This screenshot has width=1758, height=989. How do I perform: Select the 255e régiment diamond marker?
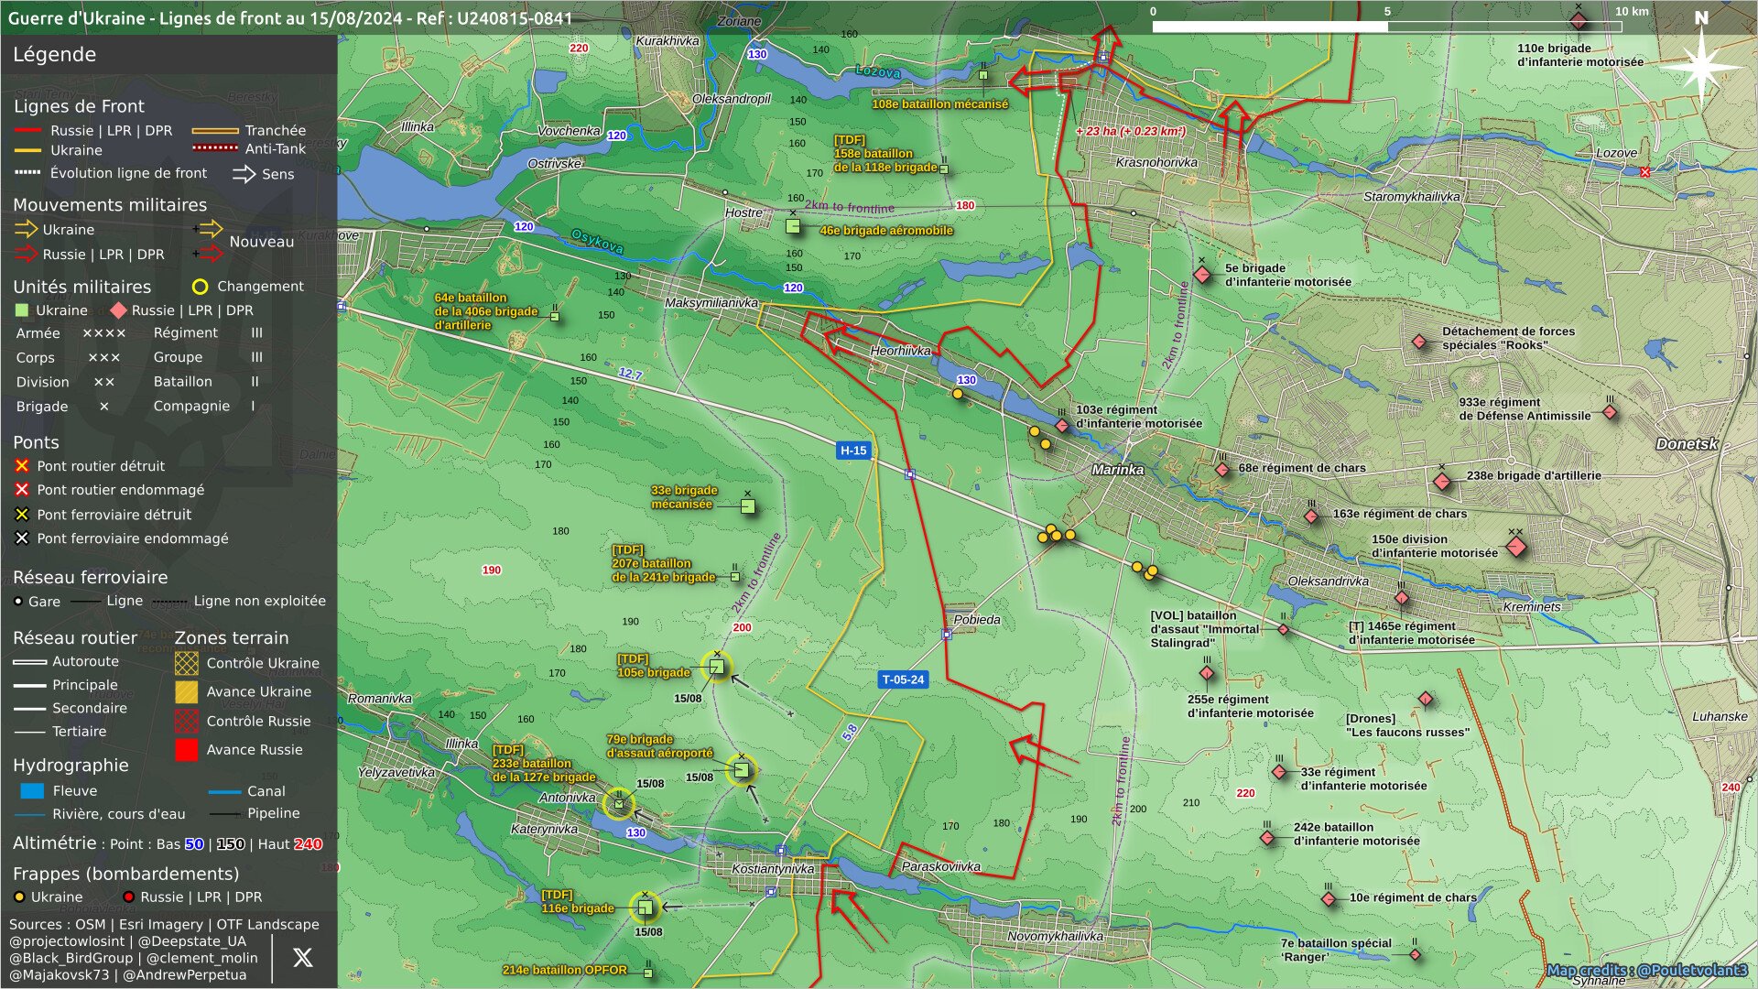(x=1207, y=674)
